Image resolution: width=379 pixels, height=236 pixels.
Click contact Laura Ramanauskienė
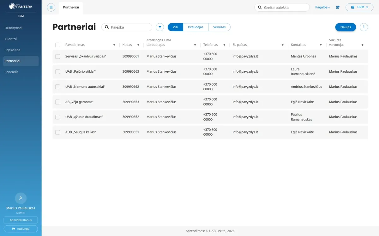pos(303,71)
